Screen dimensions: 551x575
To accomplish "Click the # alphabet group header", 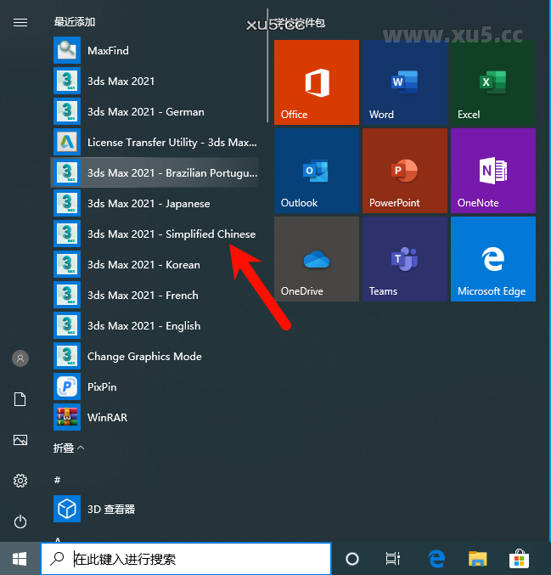I will click(x=58, y=480).
